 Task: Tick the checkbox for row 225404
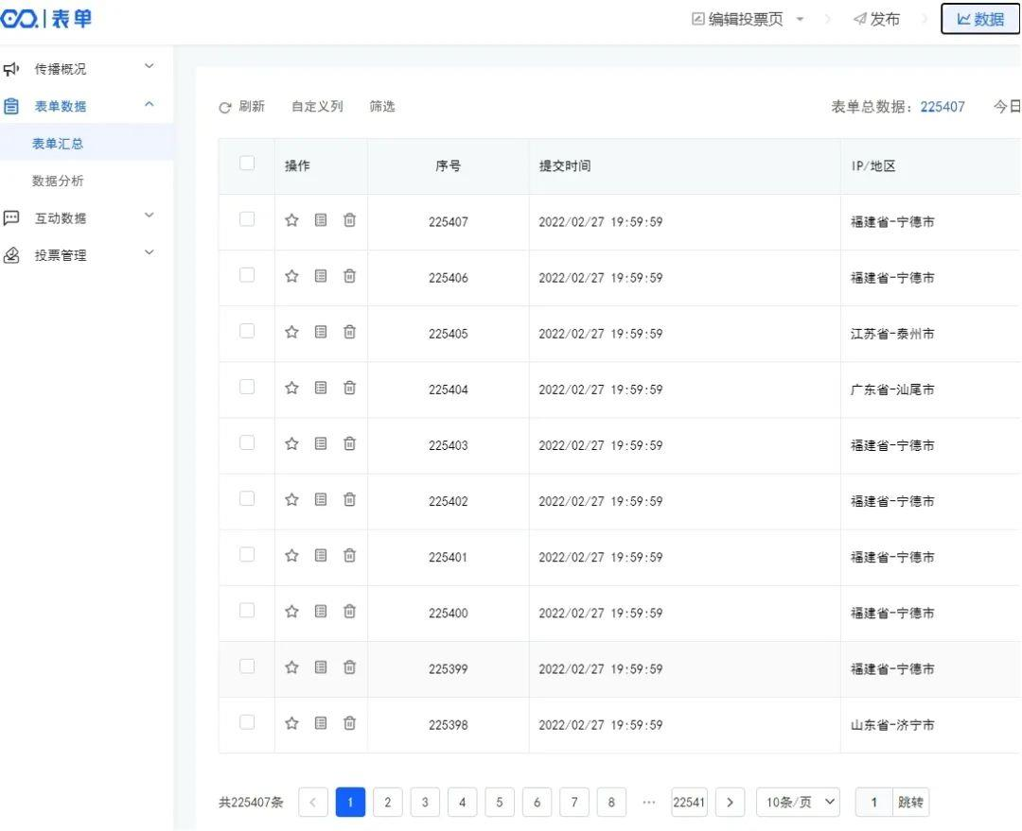247,387
